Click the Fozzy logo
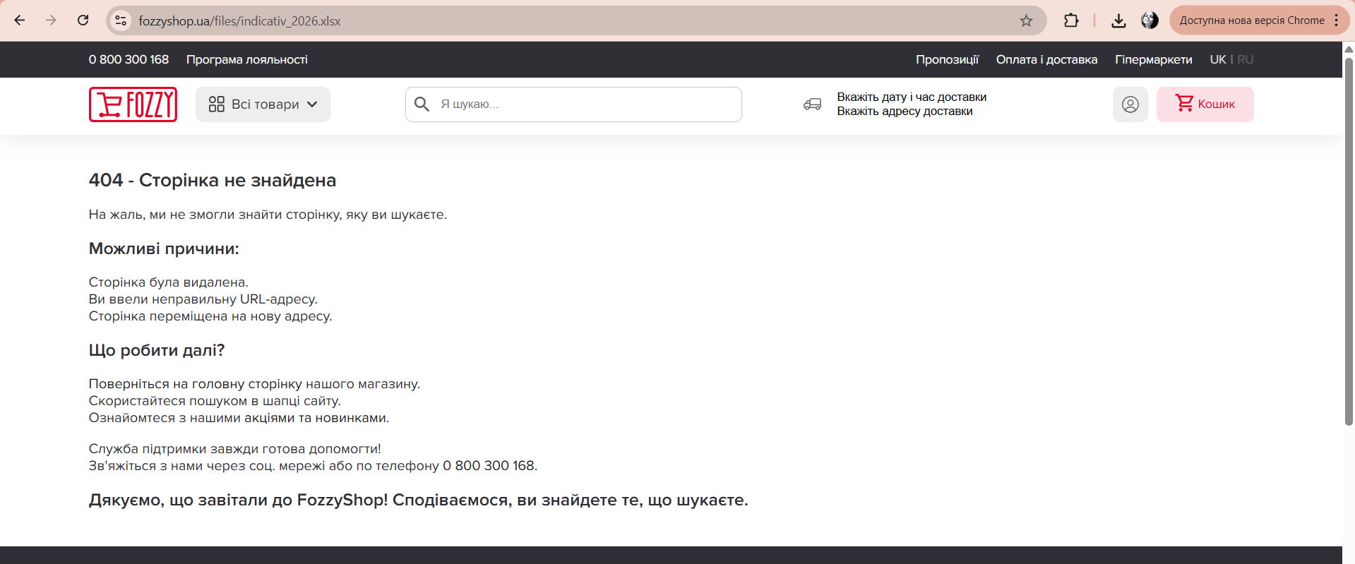This screenshot has height=564, width=1355. pyautogui.click(x=133, y=104)
